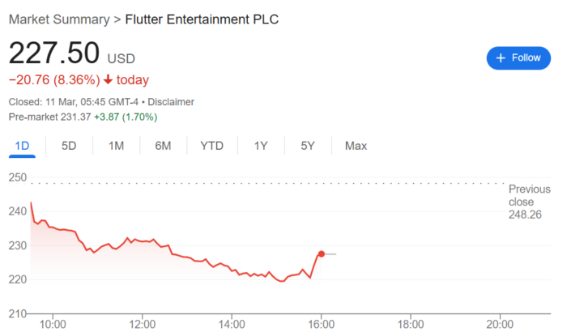Show the Max time range
The height and width of the screenshot is (336, 567).
pos(356,146)
